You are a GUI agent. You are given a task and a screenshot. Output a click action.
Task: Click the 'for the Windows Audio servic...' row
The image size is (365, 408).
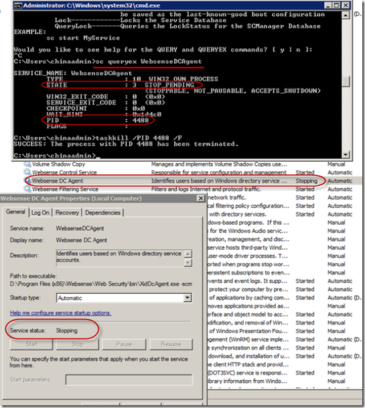(284, 231)
